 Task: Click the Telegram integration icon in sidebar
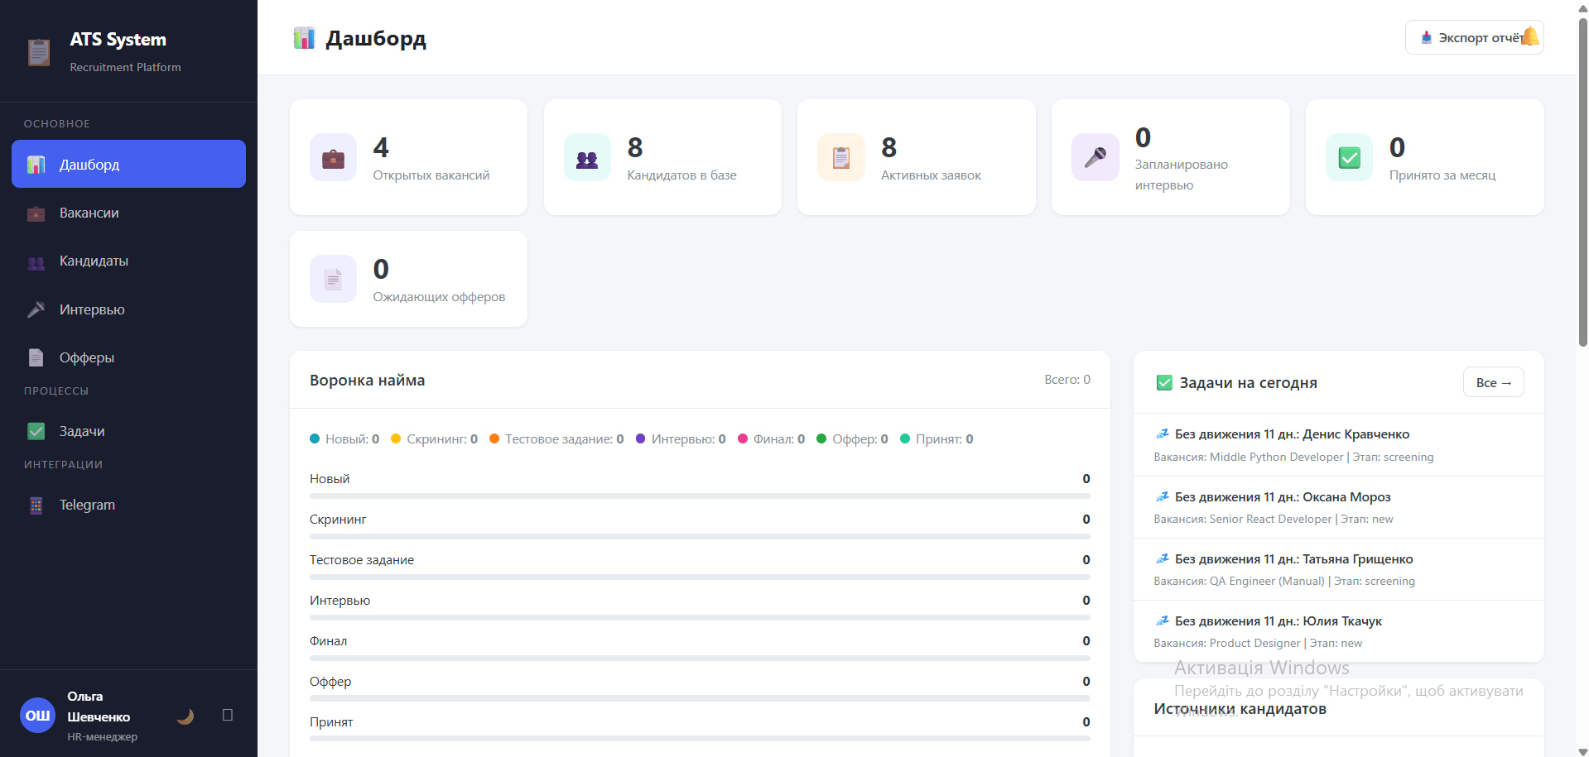click(36, 505)
